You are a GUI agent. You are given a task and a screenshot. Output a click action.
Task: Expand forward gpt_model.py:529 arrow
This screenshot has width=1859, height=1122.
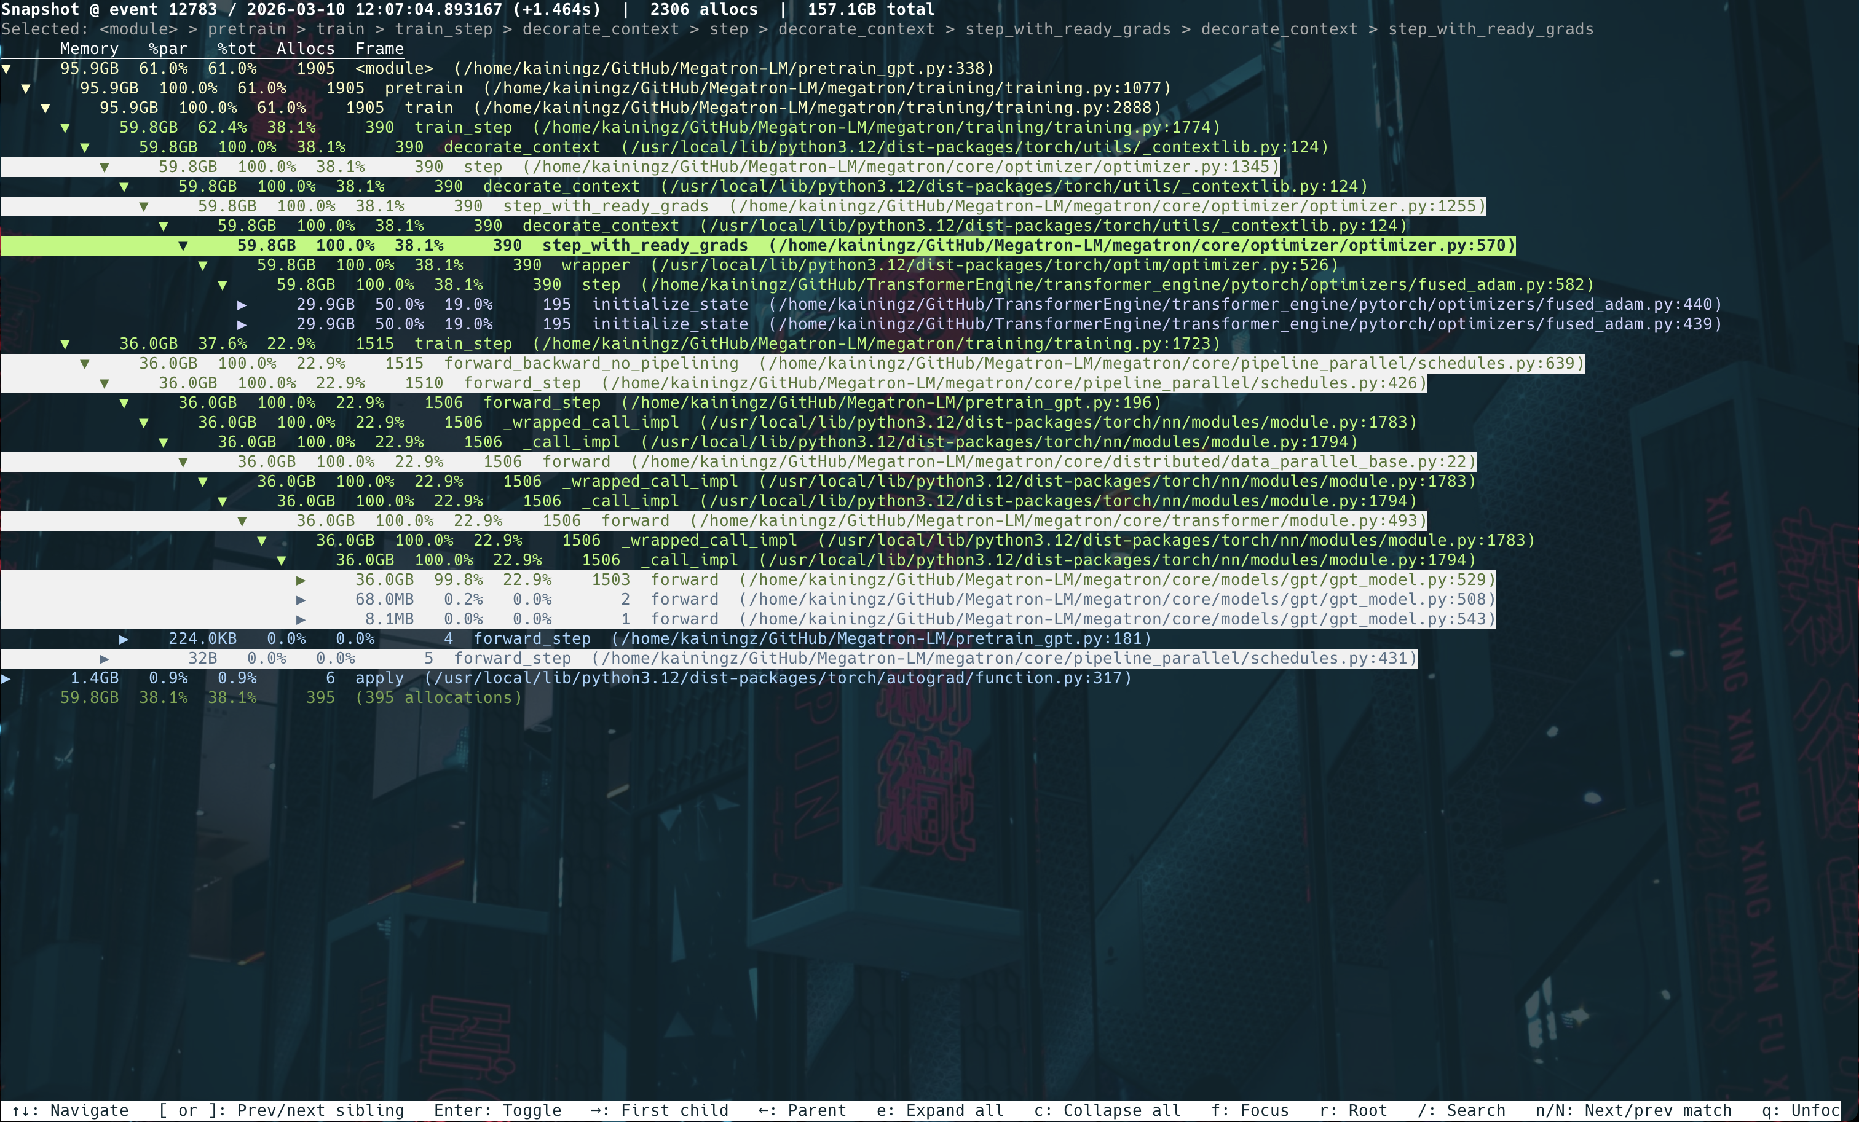(x=300, y=580)
